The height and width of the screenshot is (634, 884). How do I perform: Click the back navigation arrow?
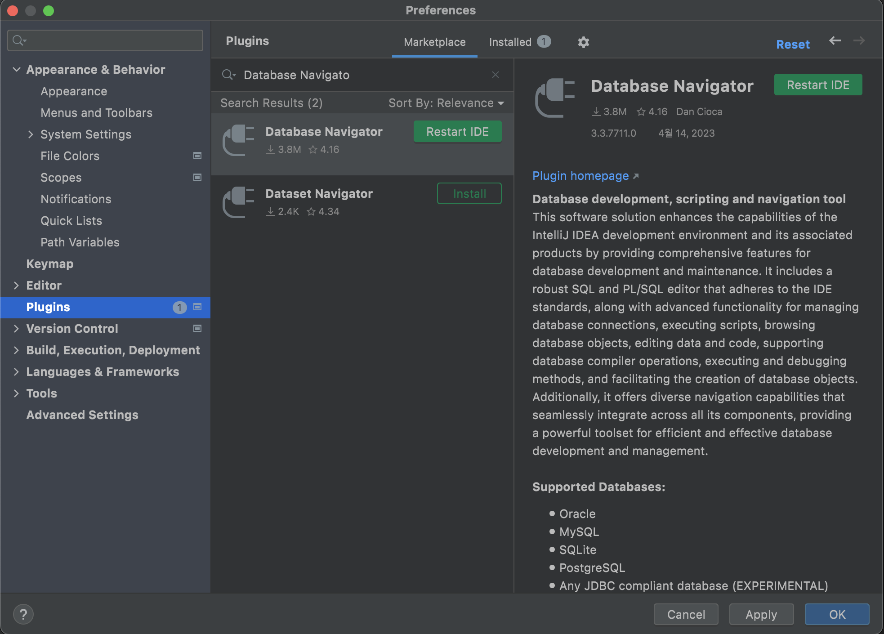pos(835,41)
